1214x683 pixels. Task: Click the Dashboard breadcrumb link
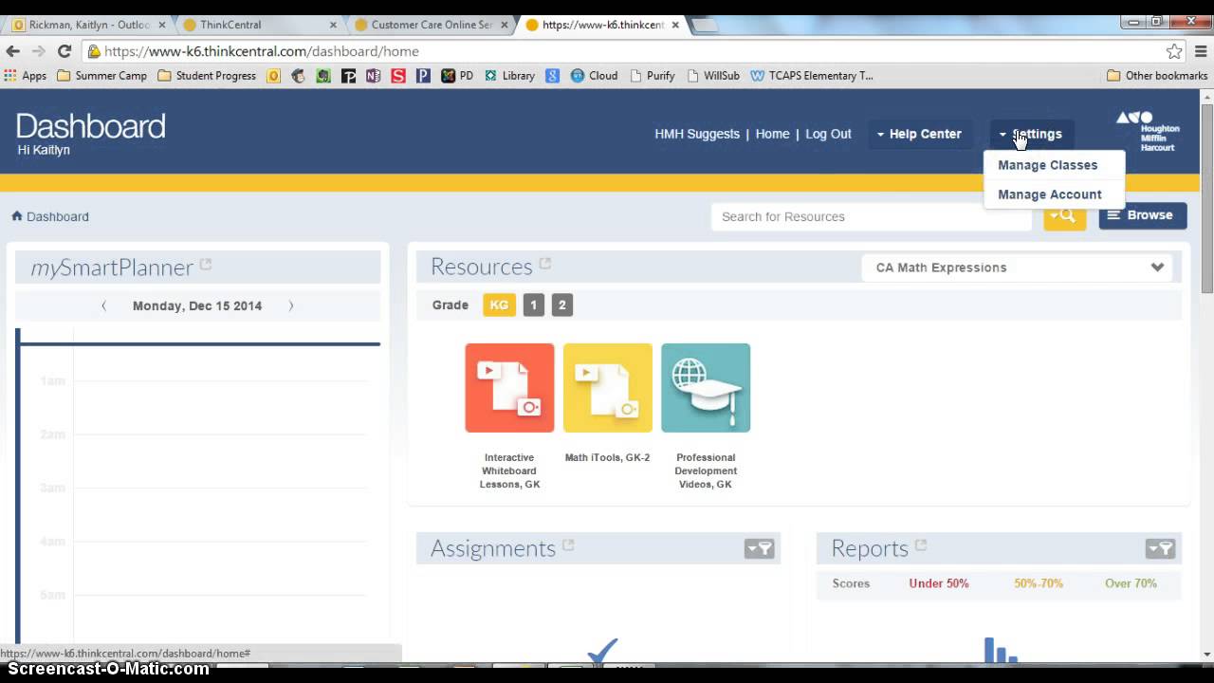coord(58,216)
